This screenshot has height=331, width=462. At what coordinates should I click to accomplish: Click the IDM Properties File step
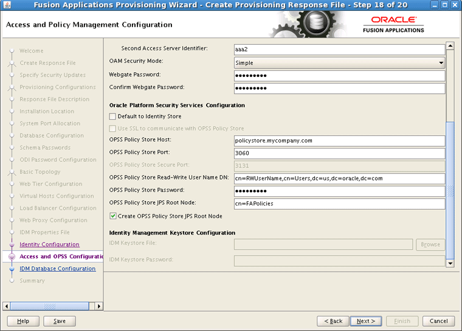tap(44, 232)
